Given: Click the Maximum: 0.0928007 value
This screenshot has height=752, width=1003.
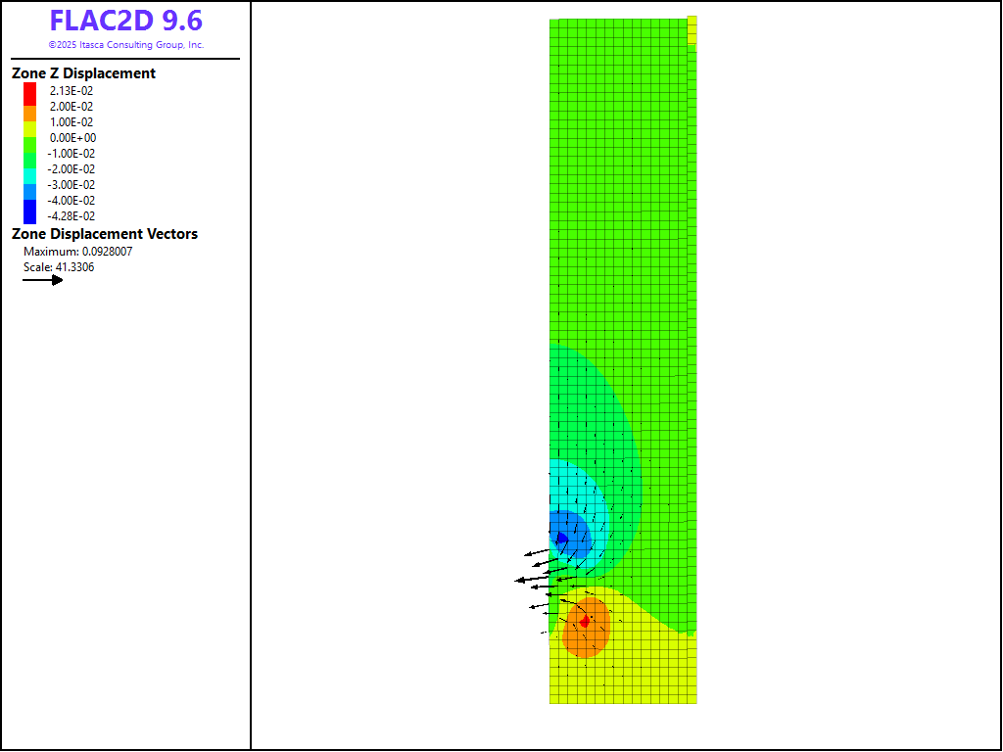Looking at the screenshot, I should 77,252.
